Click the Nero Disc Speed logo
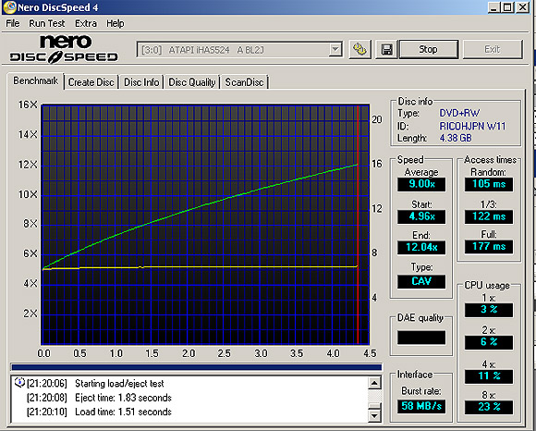Image resolution: width=536 pixels, height=431 pixels. pyautogui.click(x=64, y=49)
